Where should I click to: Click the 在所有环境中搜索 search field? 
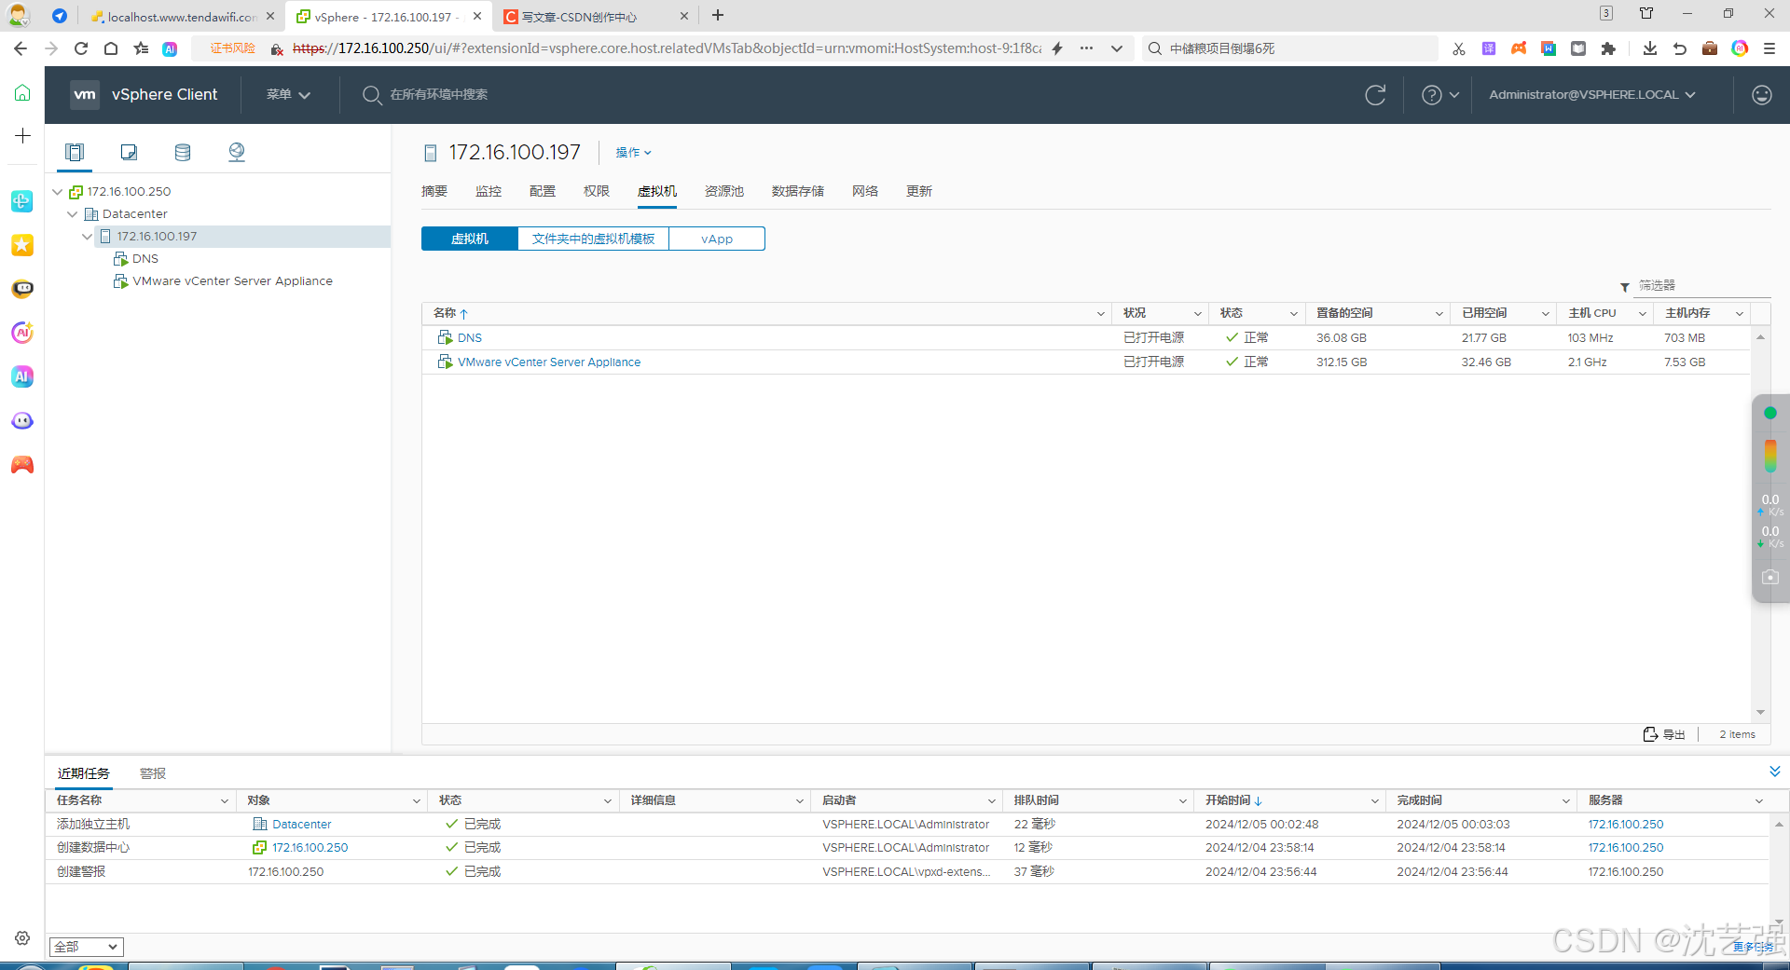(x=439, y=95)
